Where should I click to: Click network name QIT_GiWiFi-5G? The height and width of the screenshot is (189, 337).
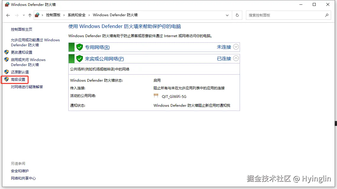(x=174, y=97)
